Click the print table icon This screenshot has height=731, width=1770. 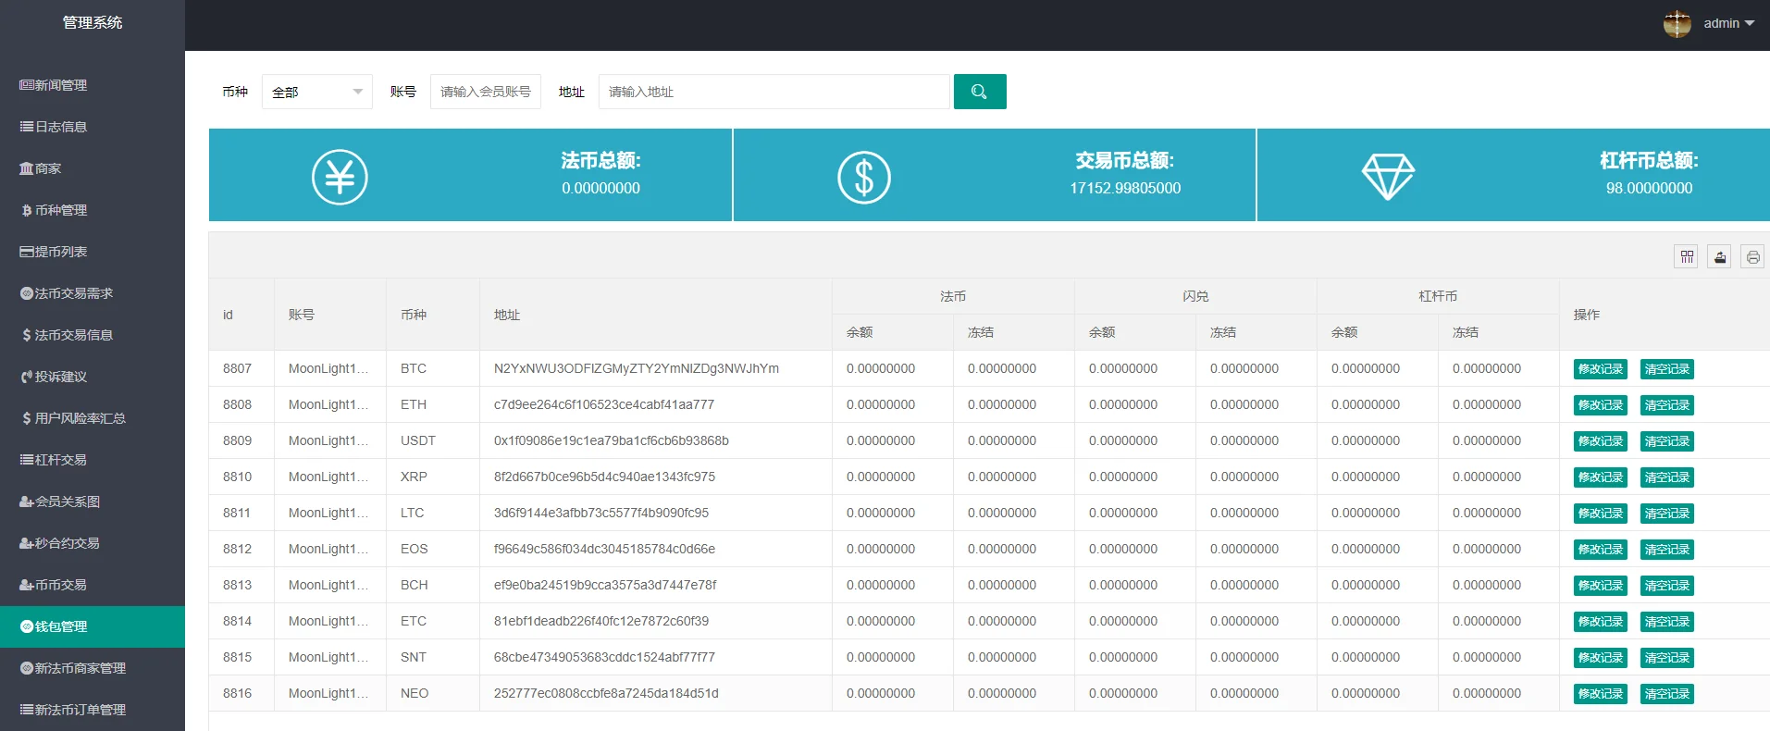pyautogui.click(x=1752, y=256)
